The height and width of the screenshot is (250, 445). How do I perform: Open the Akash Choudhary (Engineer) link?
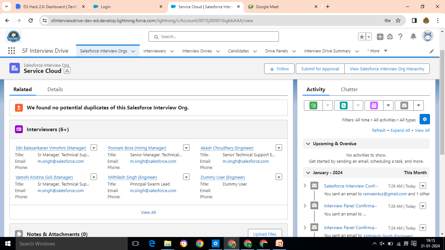(x=227, y=148)
